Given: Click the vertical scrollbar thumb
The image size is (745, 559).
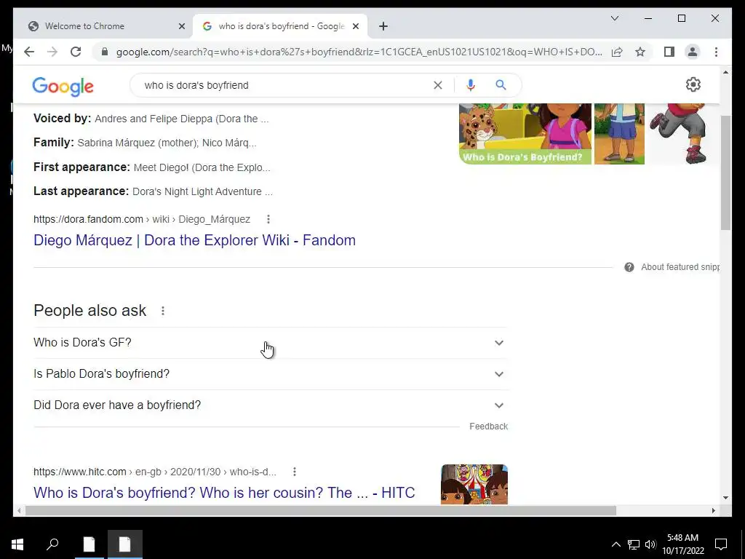Looking at the screenshot, I should (725, 173).
